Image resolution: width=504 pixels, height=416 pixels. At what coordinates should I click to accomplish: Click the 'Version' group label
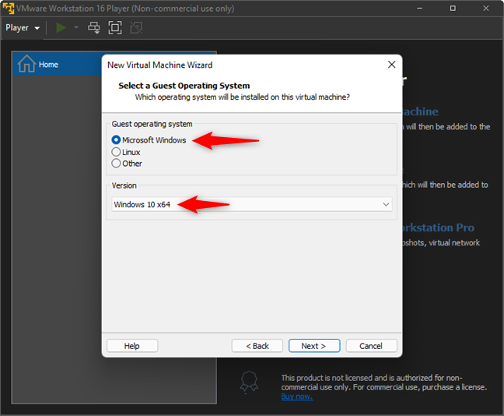124,185
